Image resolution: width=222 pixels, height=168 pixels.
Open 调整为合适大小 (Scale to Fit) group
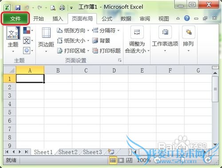pos(137,39)
